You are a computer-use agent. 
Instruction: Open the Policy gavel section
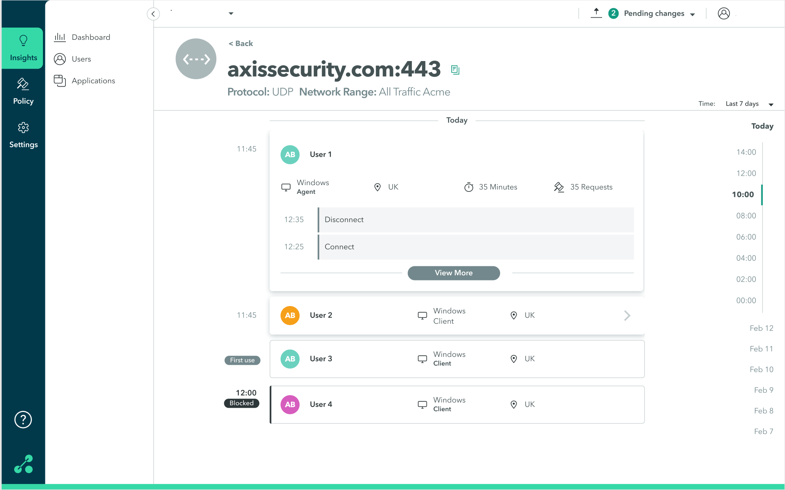[23, 91]
